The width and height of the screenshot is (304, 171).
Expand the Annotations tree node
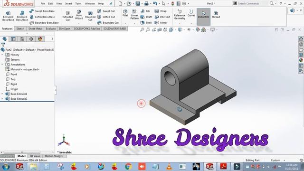click(x=2, y=65)
